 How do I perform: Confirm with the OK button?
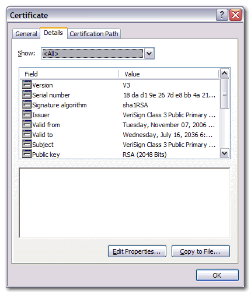[x=217, y=275]
